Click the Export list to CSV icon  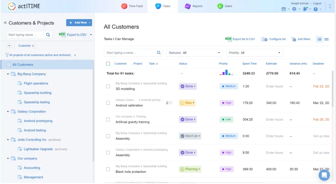(x=229, y=39)
